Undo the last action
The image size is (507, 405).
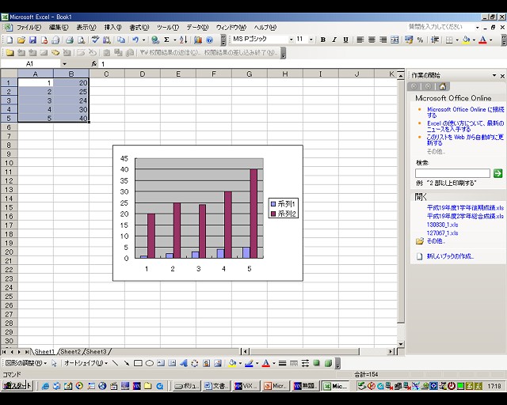coord(135,40)
